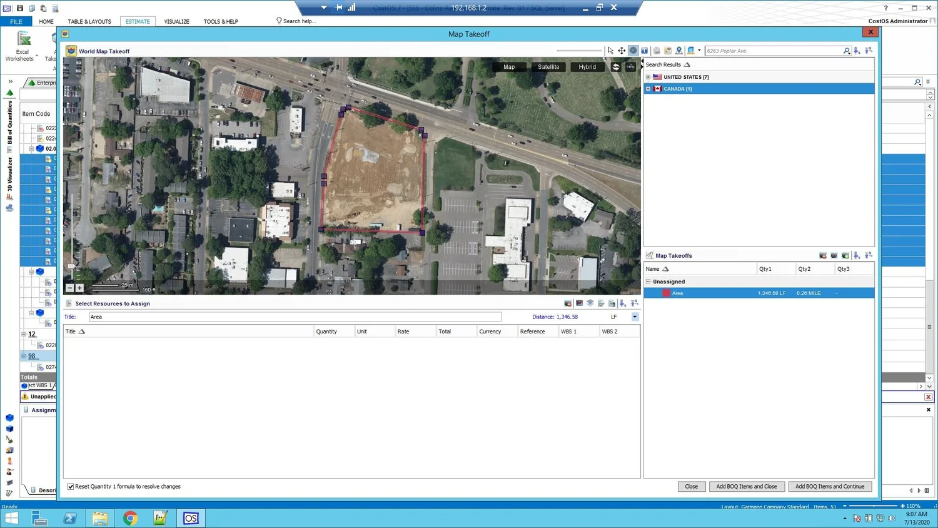Toggle Satellite view on the map
The width and height of the screenshot is (938, 528).
point(548,67)
